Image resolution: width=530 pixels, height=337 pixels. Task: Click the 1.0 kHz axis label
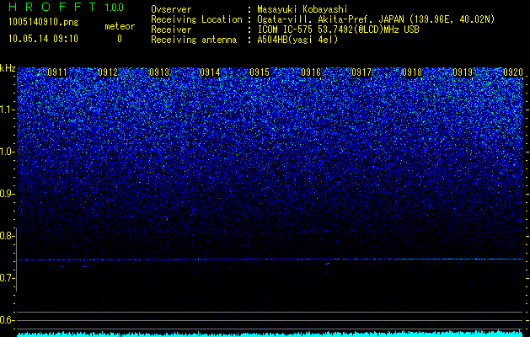(8, 152)
